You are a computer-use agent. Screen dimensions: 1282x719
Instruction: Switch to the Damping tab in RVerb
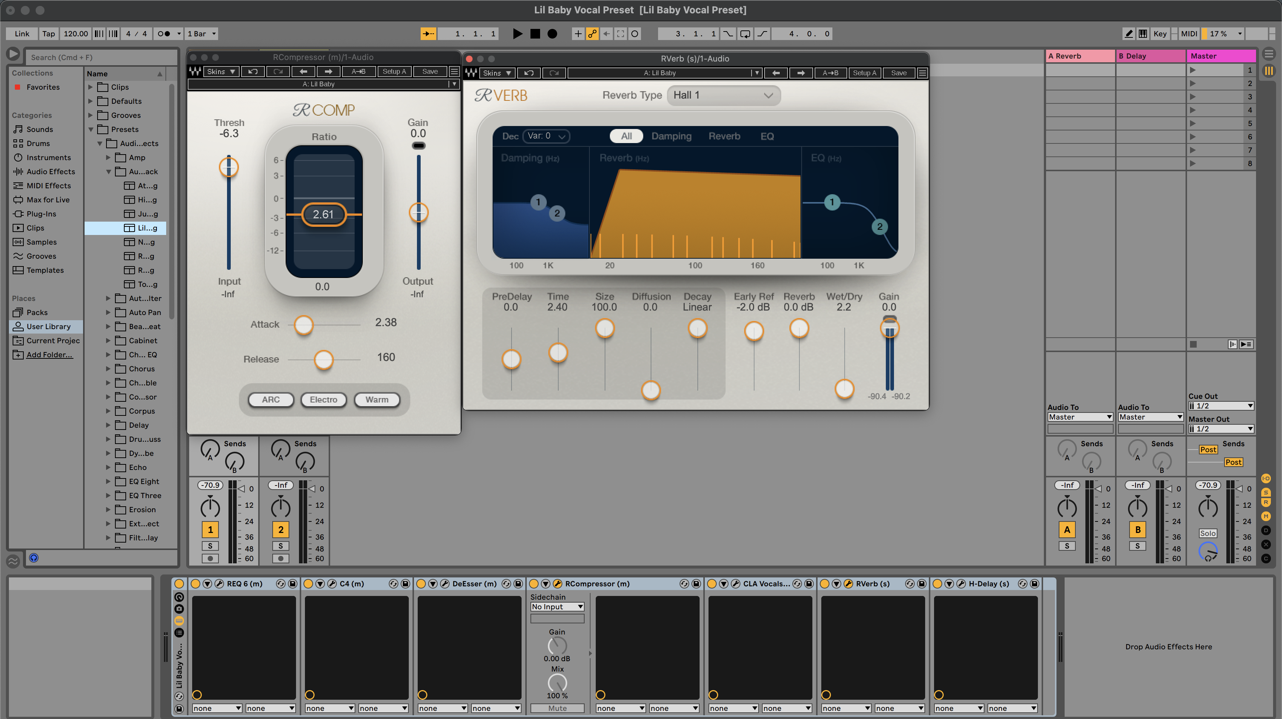[671, 136]
